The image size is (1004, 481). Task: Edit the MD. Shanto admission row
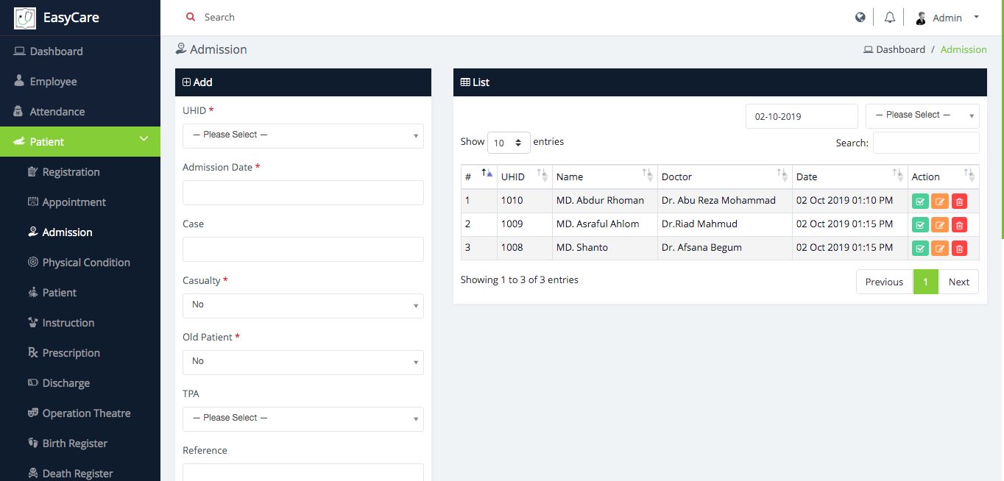pyautogui.click(x=940, y=248)
